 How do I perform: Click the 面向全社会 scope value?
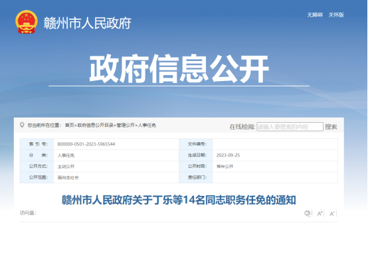point(68,177)
